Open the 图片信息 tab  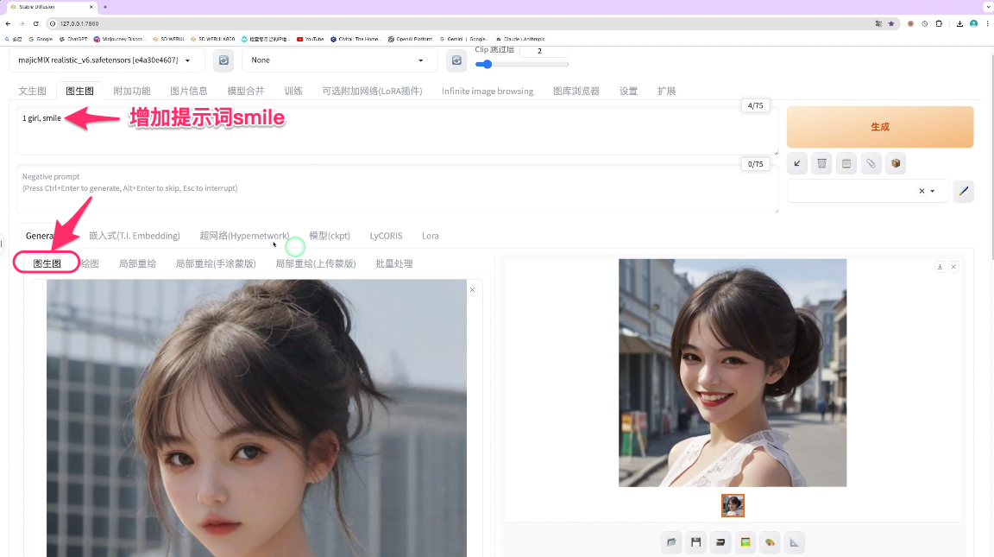189,91
